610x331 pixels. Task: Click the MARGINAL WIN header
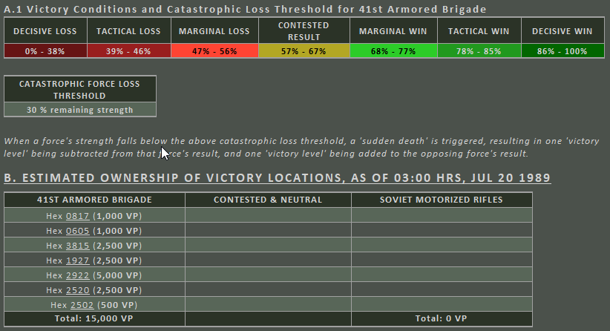[393, 30]
